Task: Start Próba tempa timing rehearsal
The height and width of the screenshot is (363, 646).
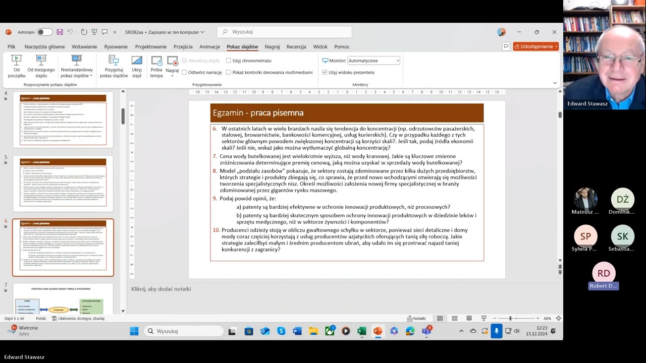Action: pos(156,67)
